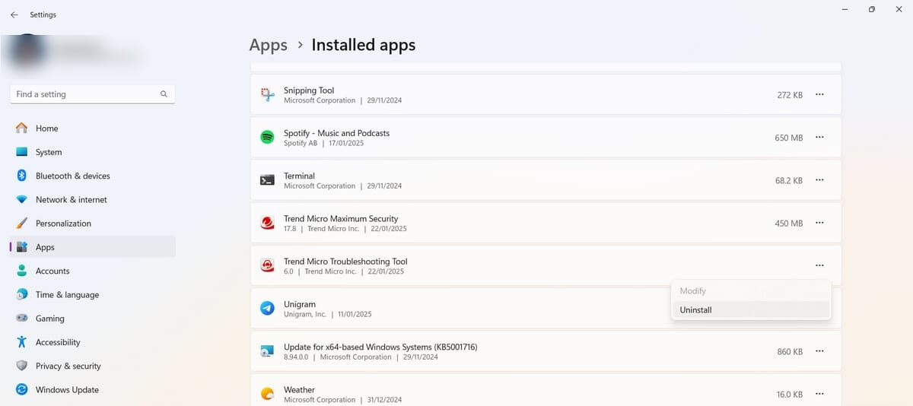
Task: Open Accessibility settings
Action: (92, 342)
